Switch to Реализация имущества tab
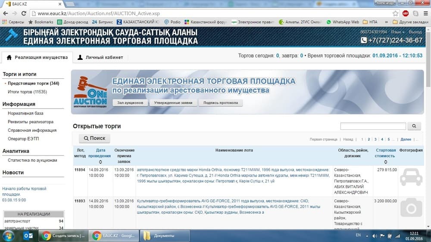Screen dimensions: 431x242 coord(37,57)
